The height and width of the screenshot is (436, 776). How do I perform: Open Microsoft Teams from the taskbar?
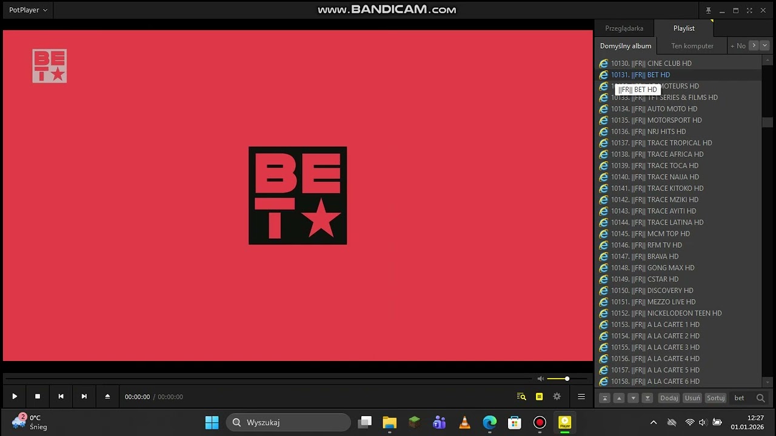(440, 423)
